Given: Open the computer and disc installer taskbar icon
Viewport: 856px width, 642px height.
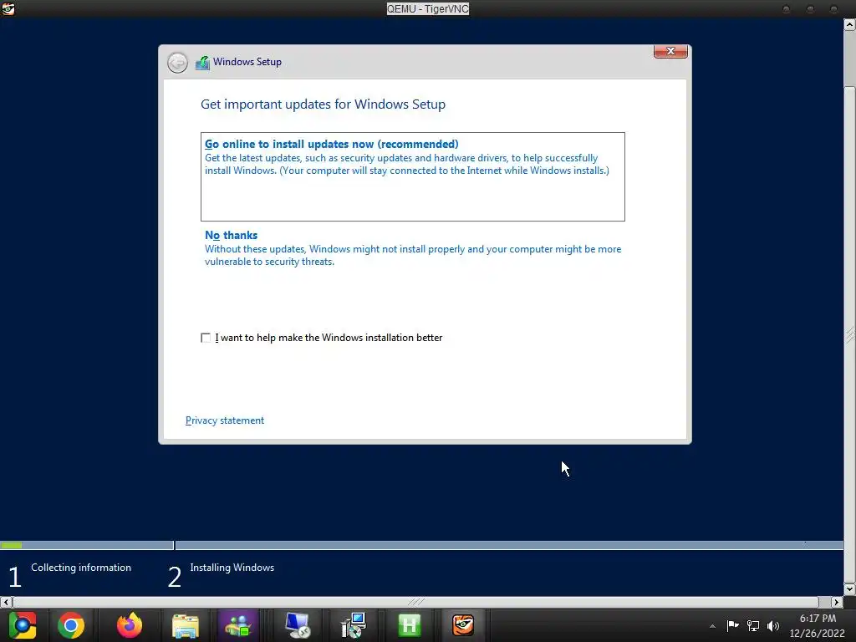Looking at the screenshot, I should (x=354, y=625).
